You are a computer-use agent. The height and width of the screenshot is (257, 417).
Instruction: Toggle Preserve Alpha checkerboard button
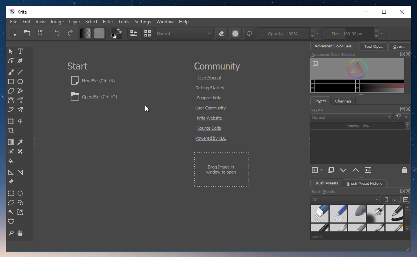(x=235, y=34)
